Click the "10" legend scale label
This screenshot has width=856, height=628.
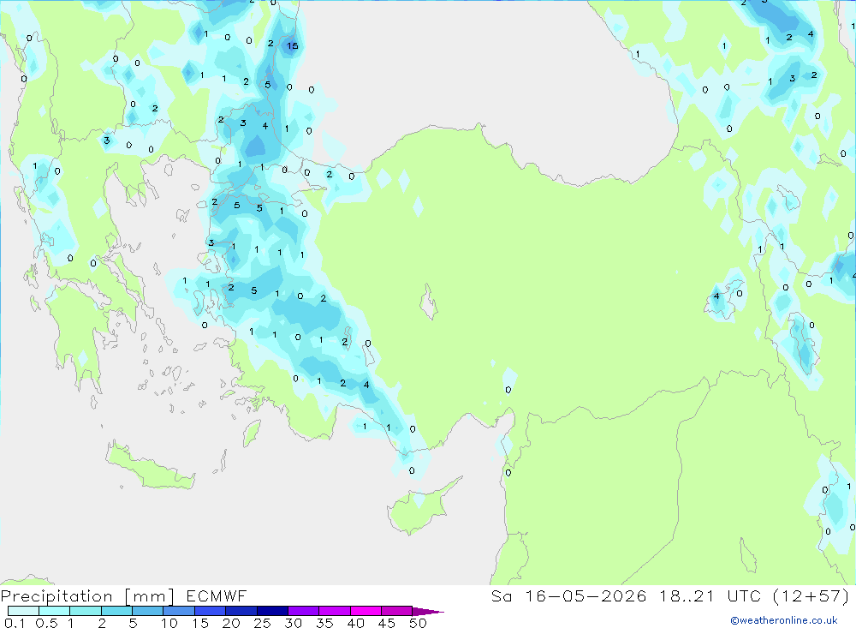pyautogui.click(x=169, y=623)
